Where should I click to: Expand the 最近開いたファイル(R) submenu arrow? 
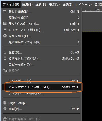click(79, 42)
